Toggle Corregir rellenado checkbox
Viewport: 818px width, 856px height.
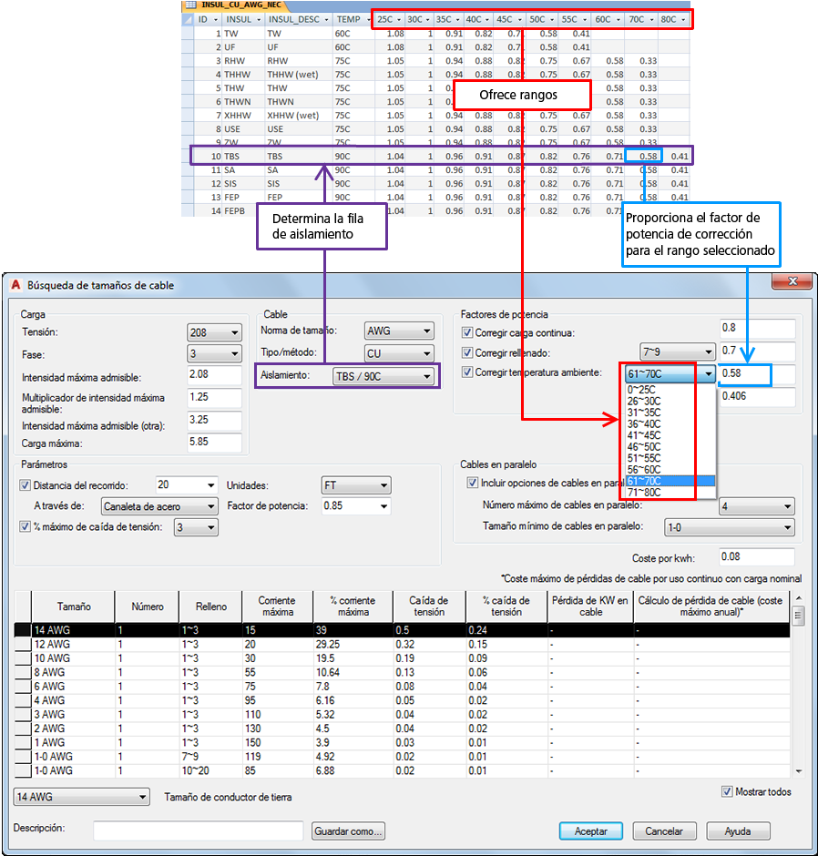pyautogui.click(x=467, y=352)
